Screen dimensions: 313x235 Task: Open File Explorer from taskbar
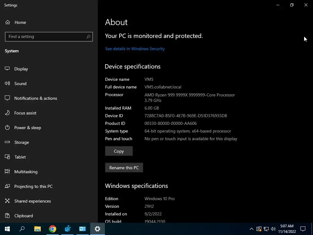(x=37, y=229)
